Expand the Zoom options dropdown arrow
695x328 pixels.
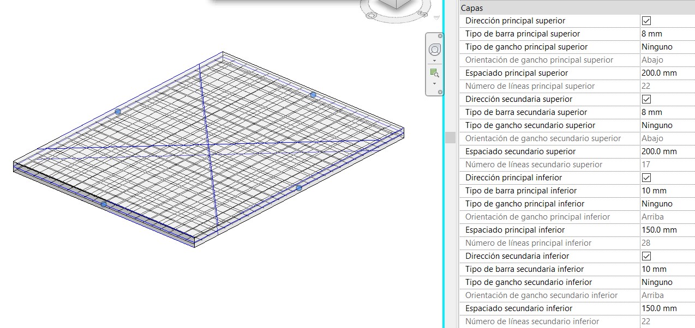coord(435,84)
